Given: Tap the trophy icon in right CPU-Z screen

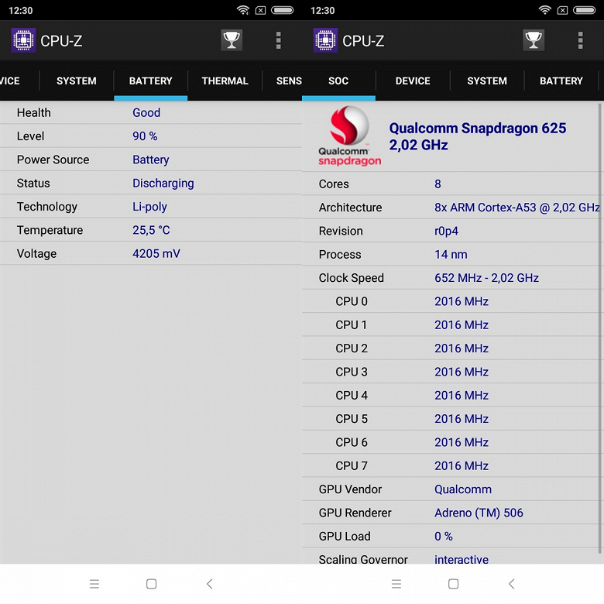Looking at the screenshot, I should coord(534,40).
